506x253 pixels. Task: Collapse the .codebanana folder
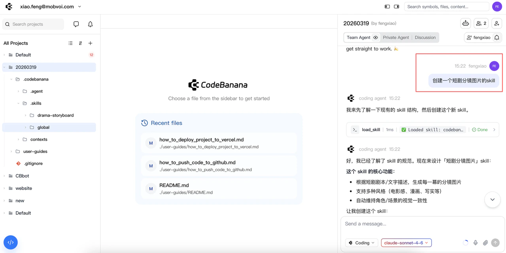(11, 79)
